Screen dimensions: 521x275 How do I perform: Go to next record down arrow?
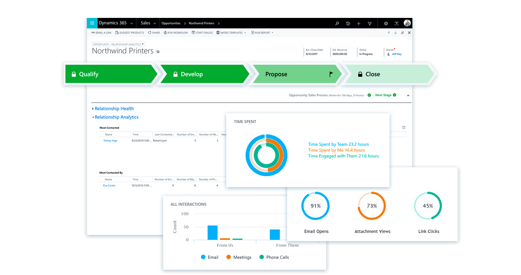(395, 33)
